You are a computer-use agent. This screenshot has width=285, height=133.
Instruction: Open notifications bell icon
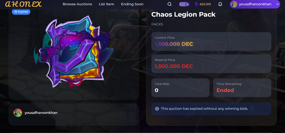pos(220,4)
